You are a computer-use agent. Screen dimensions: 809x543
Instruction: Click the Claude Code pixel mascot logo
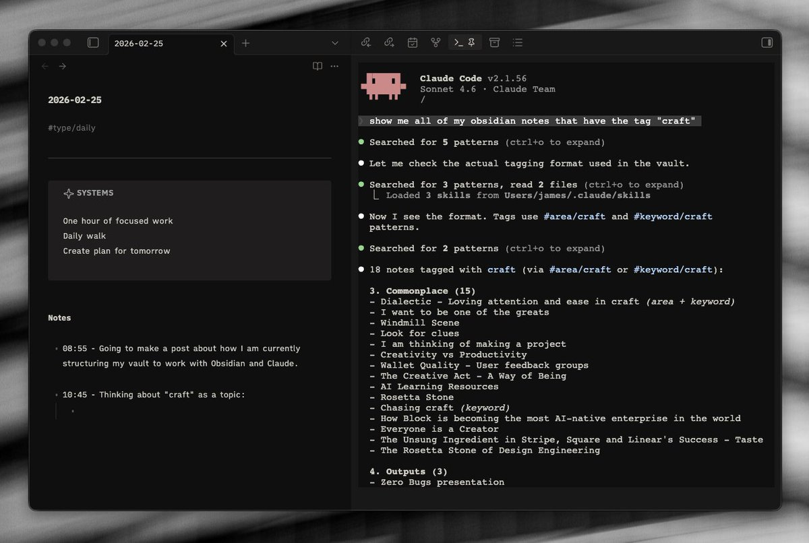tap(383, 86)
